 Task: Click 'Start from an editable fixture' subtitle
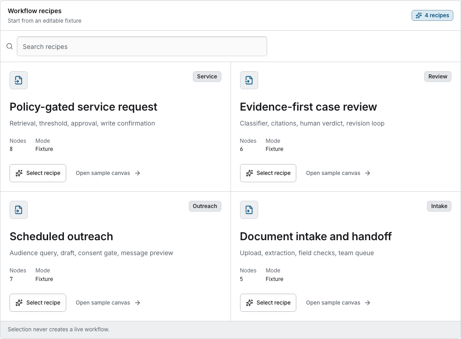click(x=44, y=21)
